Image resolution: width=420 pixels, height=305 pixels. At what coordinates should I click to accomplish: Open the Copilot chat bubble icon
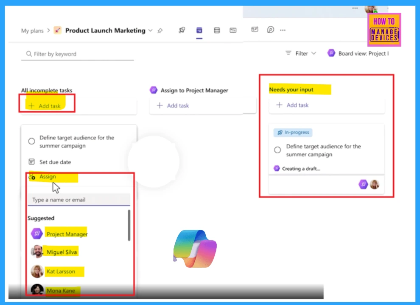click(x=271, y=29)
